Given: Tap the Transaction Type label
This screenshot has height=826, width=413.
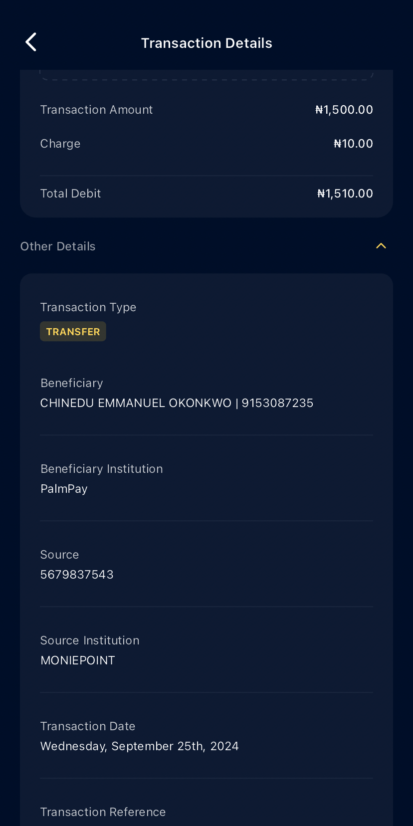Looking at the screenshot, I should click(x=88, y=307).
